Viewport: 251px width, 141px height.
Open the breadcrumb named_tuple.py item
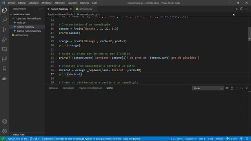89,14
